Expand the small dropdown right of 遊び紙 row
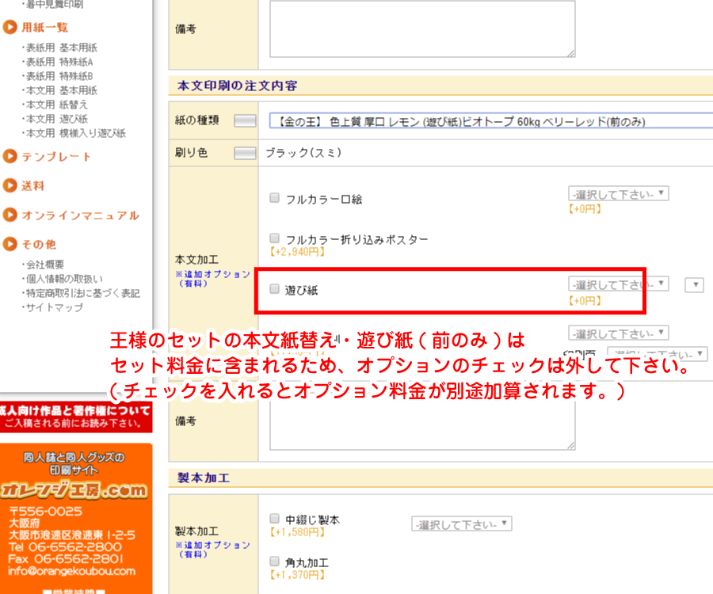 (x=695, y=285)
